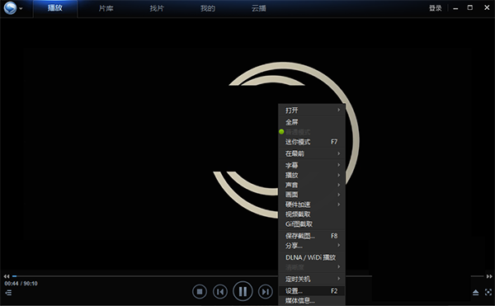Screen dimensions: 495x306
Task: Toggle the playlist panel icon
Action: tap(8, 293)
